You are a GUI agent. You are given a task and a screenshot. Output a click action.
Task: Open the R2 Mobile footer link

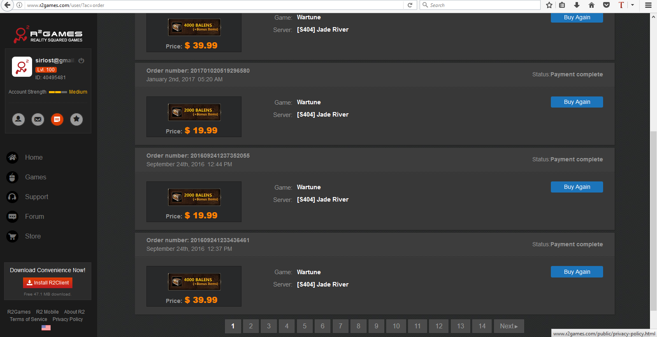pos(47,312)
